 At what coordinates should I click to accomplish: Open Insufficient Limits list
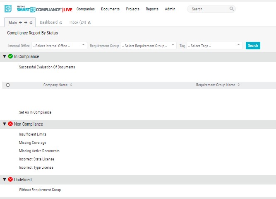click(x=33, y=134)
